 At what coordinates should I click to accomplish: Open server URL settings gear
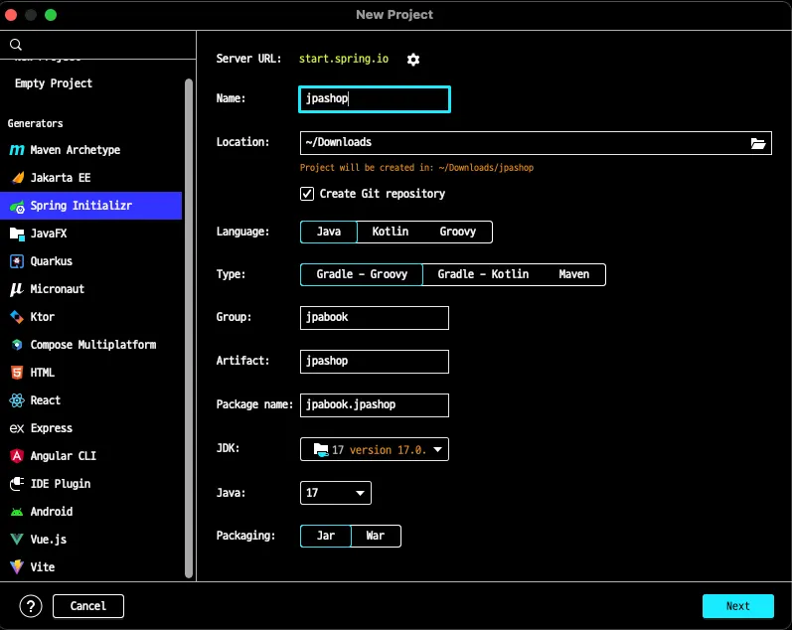point(413,59)
